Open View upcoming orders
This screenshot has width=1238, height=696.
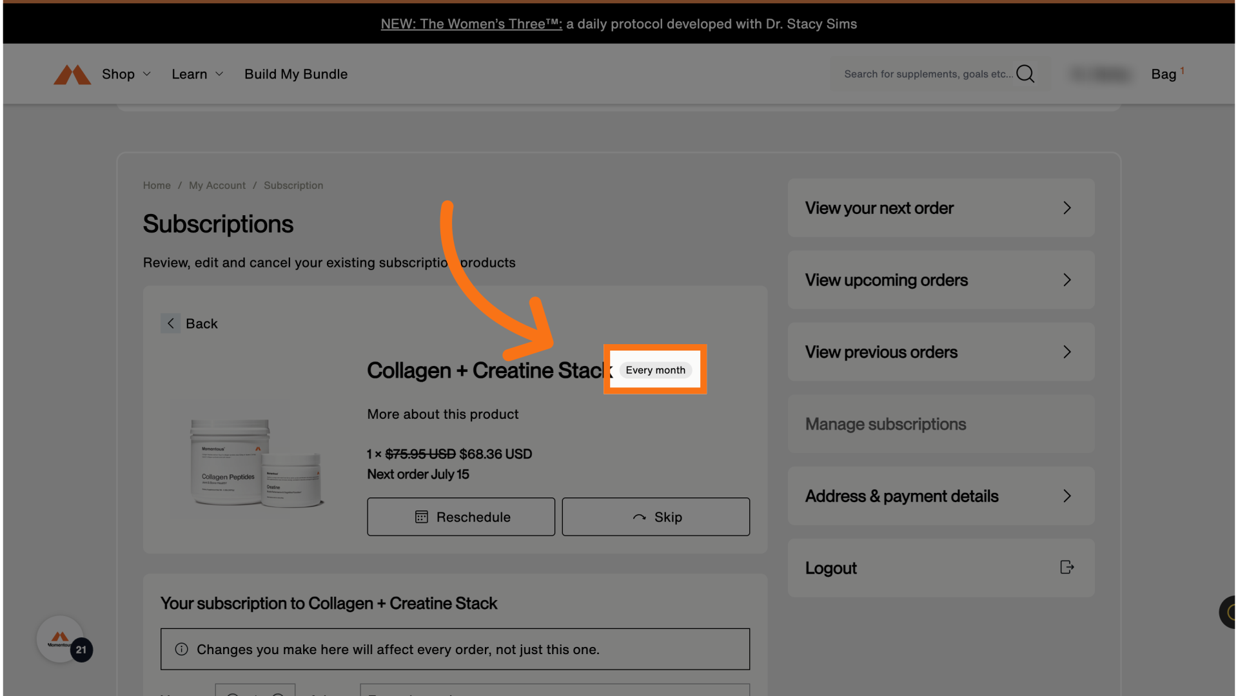(x=941, y=280)
